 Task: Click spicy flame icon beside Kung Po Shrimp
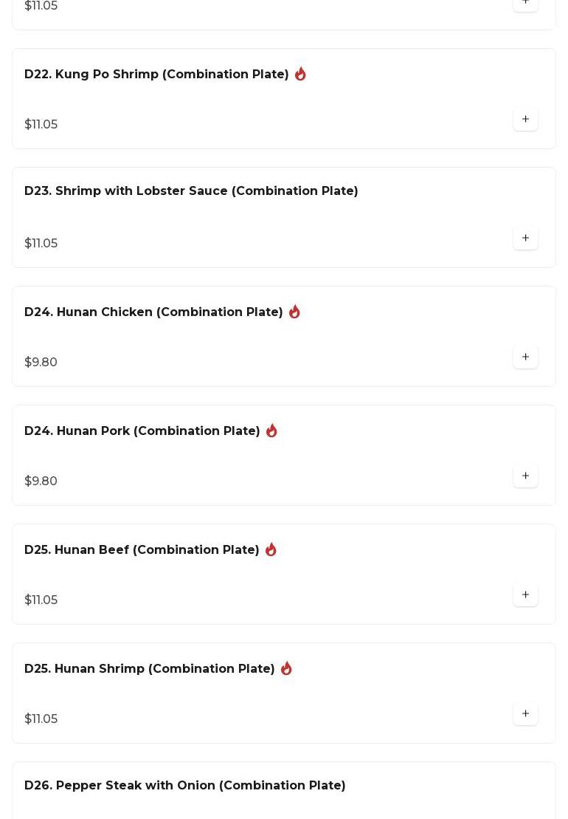300,74
